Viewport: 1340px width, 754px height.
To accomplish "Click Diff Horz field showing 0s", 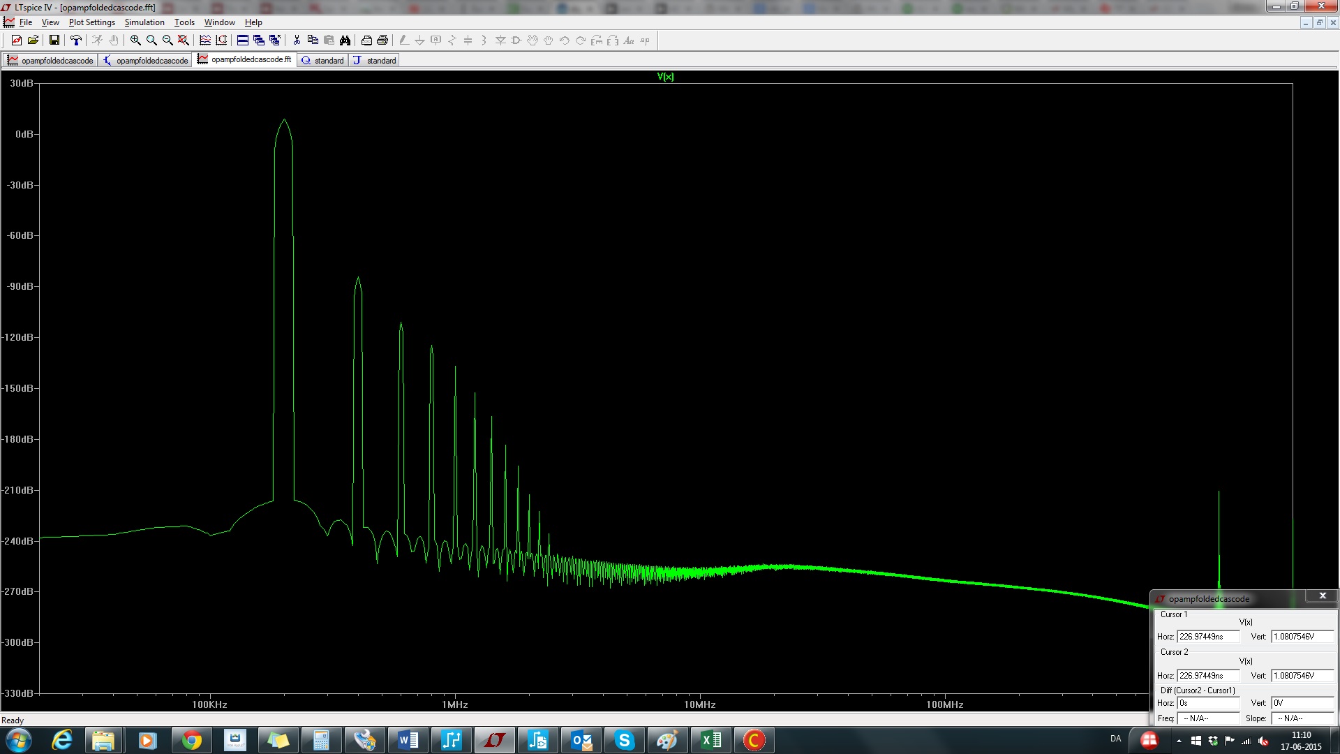I will coord(1208,703).
